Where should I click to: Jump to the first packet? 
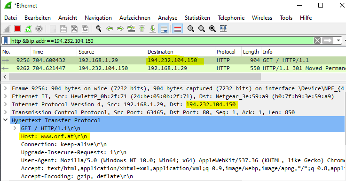[142, 29]
